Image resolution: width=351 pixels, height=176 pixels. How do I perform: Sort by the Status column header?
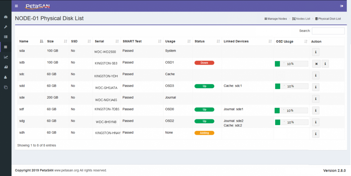click(207, 41)
